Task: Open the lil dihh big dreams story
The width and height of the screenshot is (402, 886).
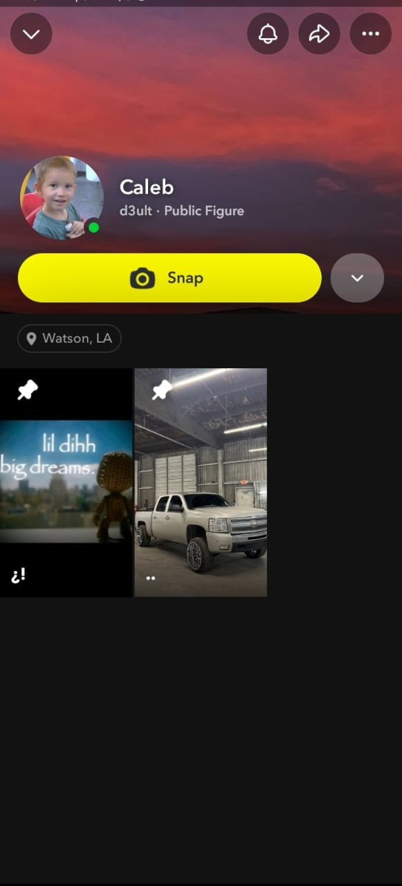Action: pyautogui.click(x=66, y=482)
